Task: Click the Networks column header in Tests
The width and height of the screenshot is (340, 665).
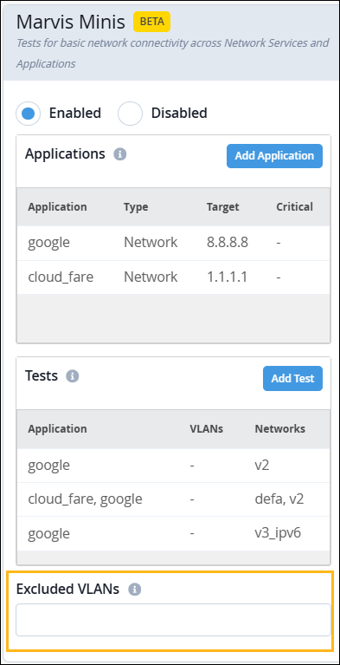Action: tap(280, 429)
